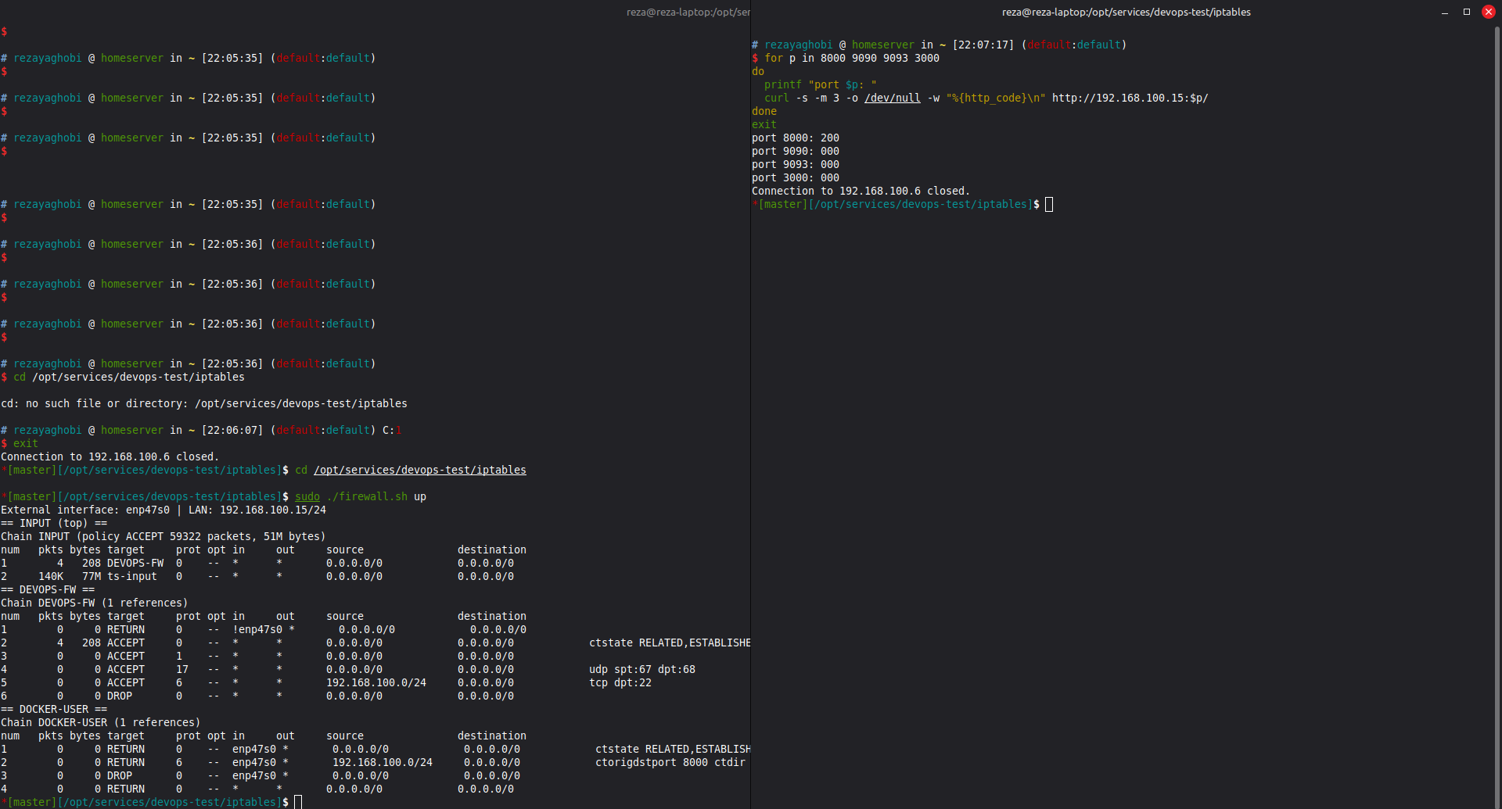Click the ./firewall.sh command text
The height and width of the screenshot is (809, 1502).
[367, 496]
